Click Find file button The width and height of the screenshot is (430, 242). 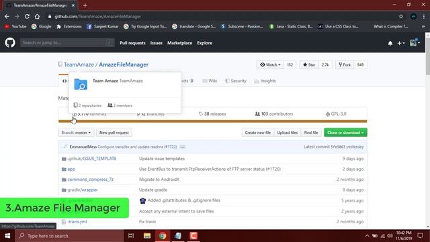pos(311,132)
